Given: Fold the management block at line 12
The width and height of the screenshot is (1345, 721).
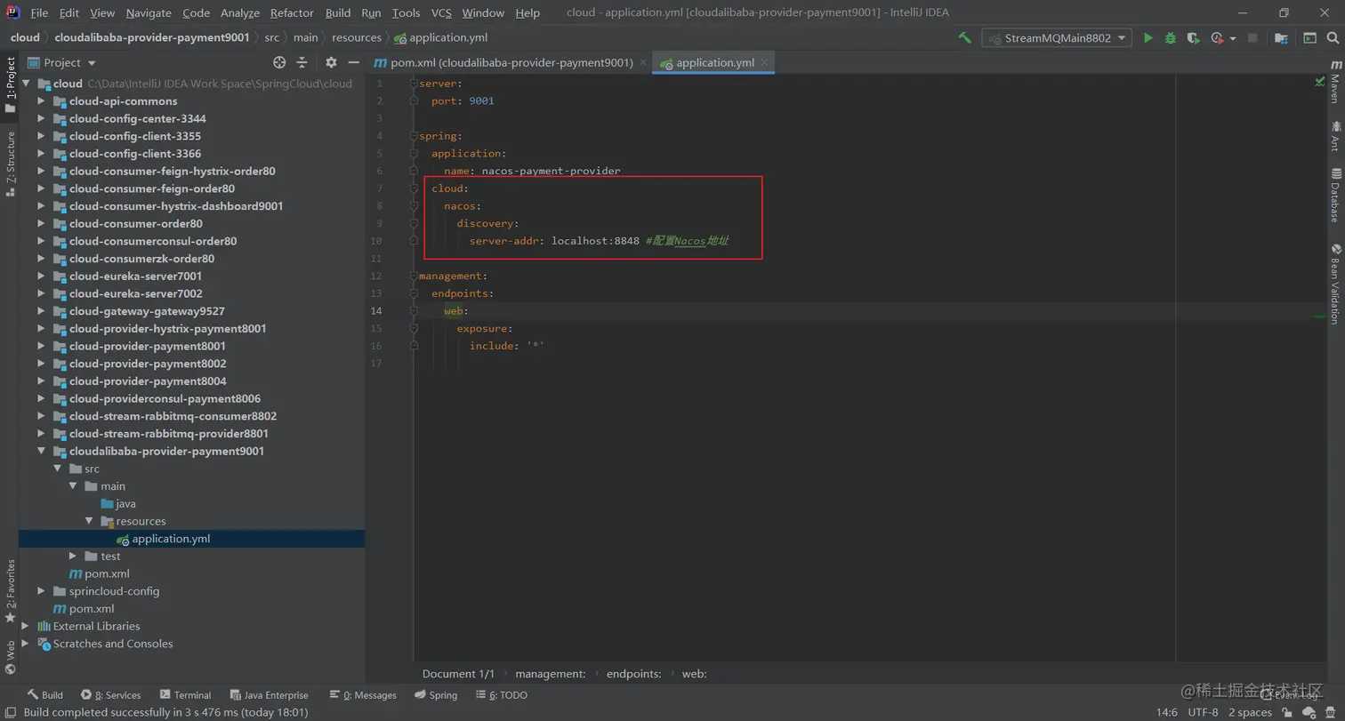Looking at the screenshot, I should click(x=414, y=276).
